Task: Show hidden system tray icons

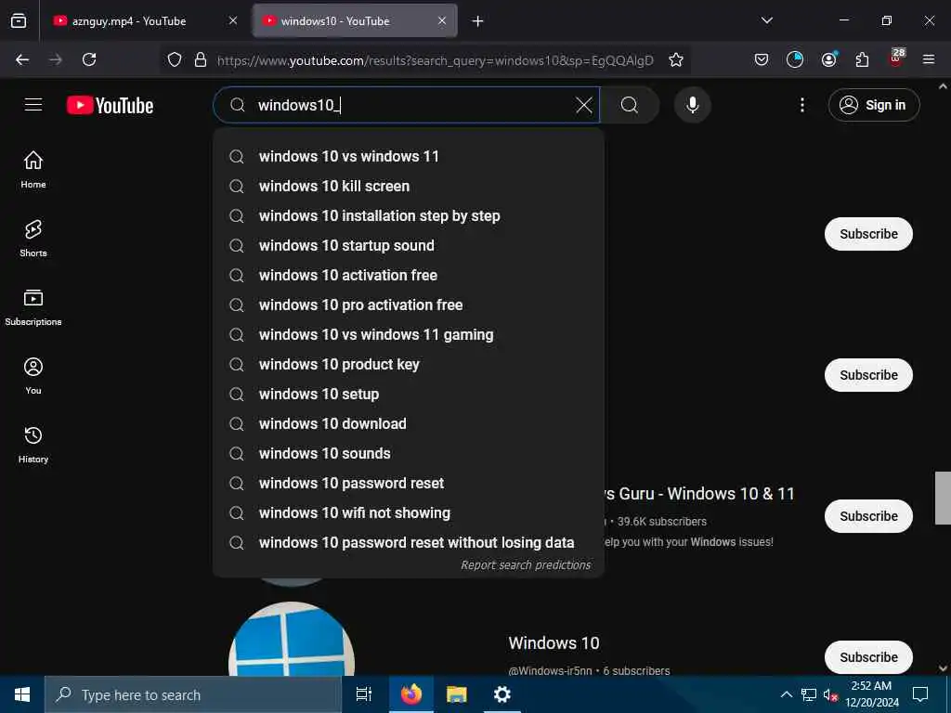Action: click(786, 694)
